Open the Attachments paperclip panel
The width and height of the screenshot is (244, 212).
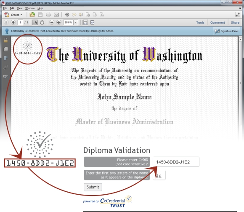pyautogui.click(x=6, y=67)
